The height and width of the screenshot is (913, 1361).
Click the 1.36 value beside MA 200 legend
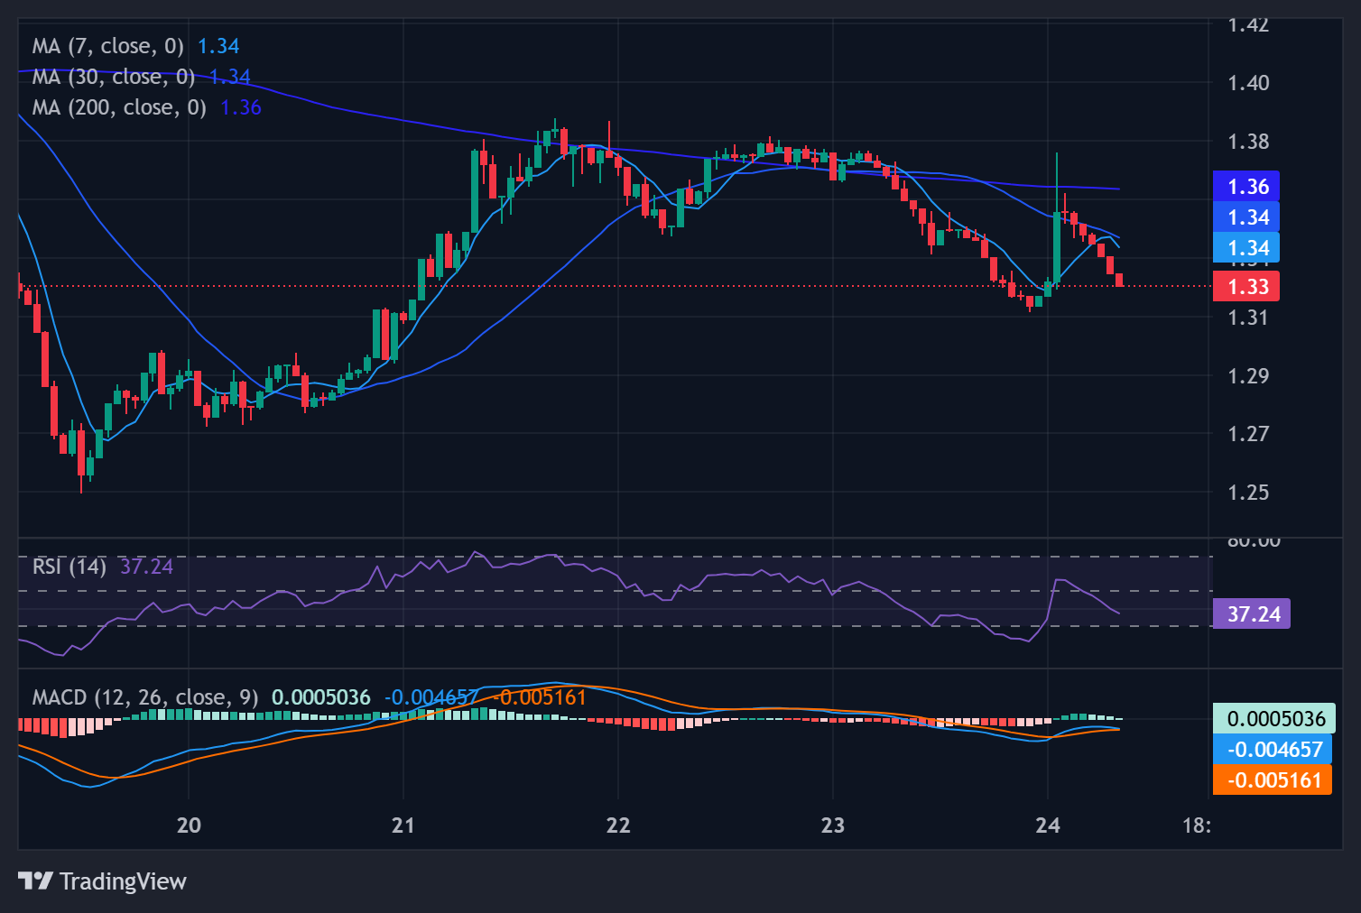pos(241,107)
